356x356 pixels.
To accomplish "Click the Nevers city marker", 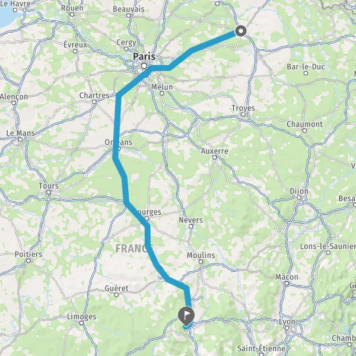I will tap(191, 226).
